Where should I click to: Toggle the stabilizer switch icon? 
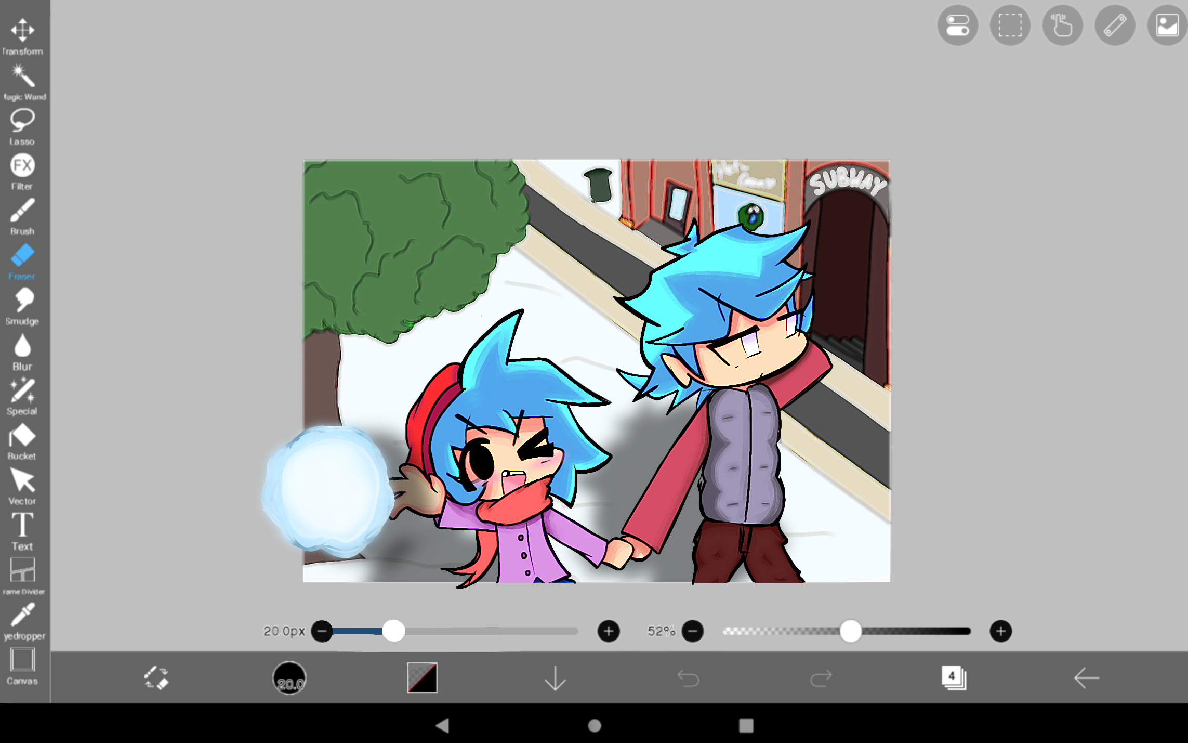coord(957,25)
